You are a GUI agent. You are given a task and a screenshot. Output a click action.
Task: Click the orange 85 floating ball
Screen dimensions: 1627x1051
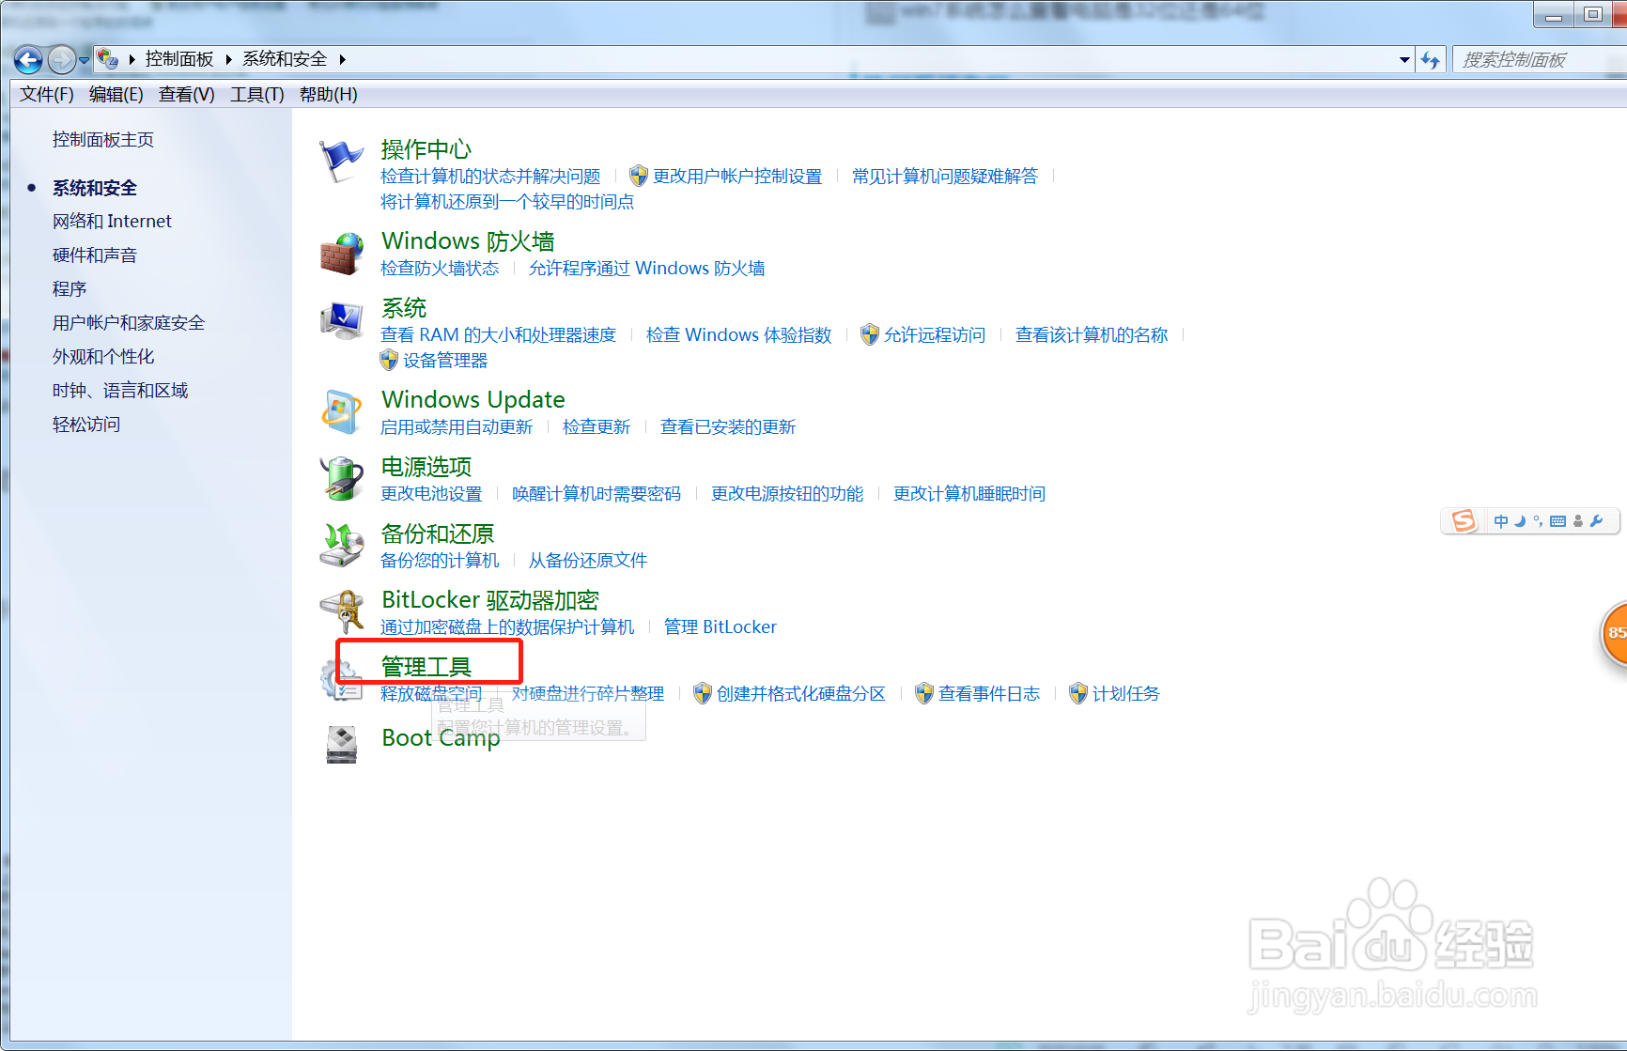click(1614, 633)
